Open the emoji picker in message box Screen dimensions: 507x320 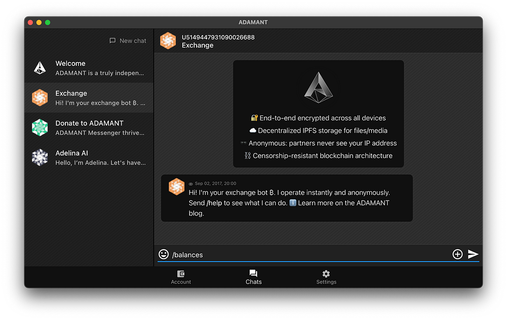point(163,254)
